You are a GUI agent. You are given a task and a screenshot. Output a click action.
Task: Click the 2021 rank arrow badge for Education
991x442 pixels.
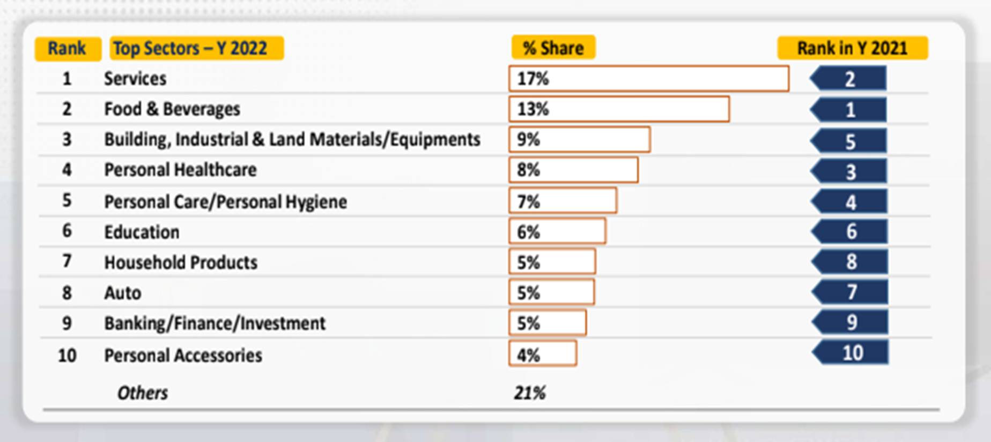[850, 232]
